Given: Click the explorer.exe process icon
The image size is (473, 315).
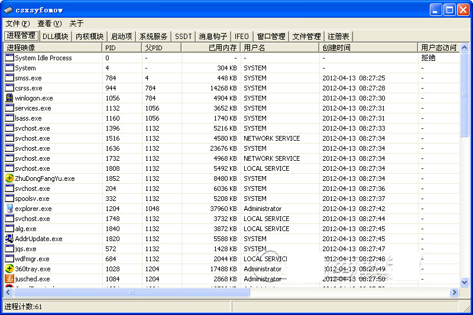Looking at the screenshot, I should (x=9, y=208).
